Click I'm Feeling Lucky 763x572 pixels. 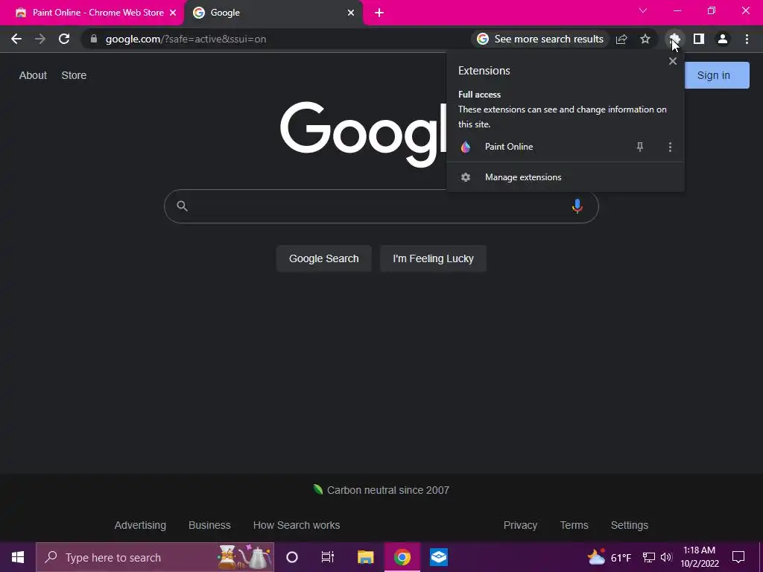tap(433, 258)
